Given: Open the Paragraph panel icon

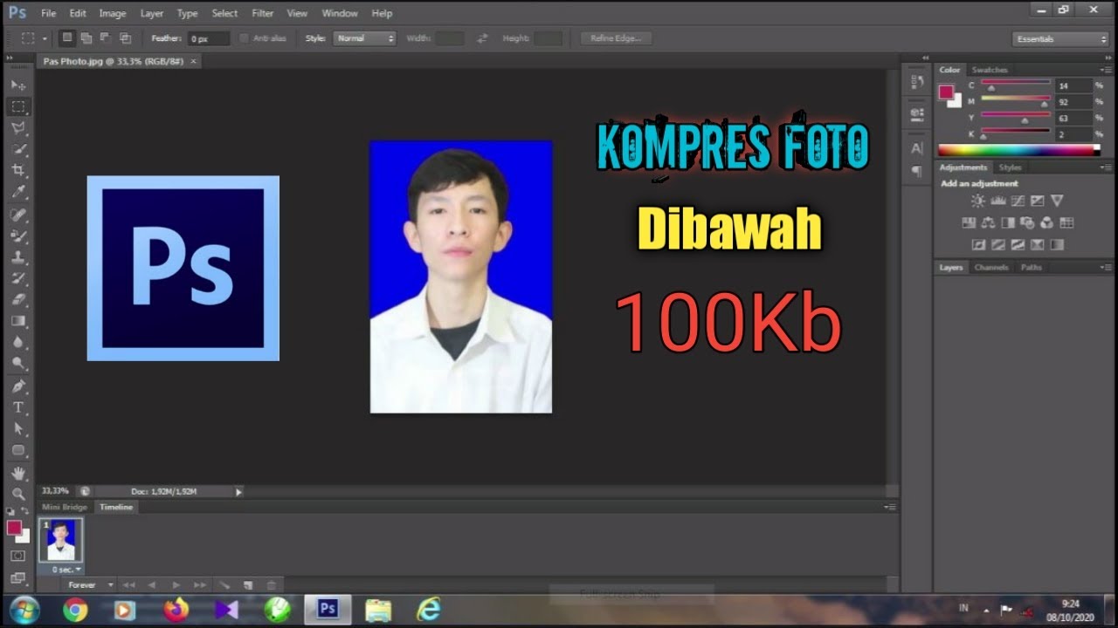Looking at the screenshot, I should [x=917, y=171].
